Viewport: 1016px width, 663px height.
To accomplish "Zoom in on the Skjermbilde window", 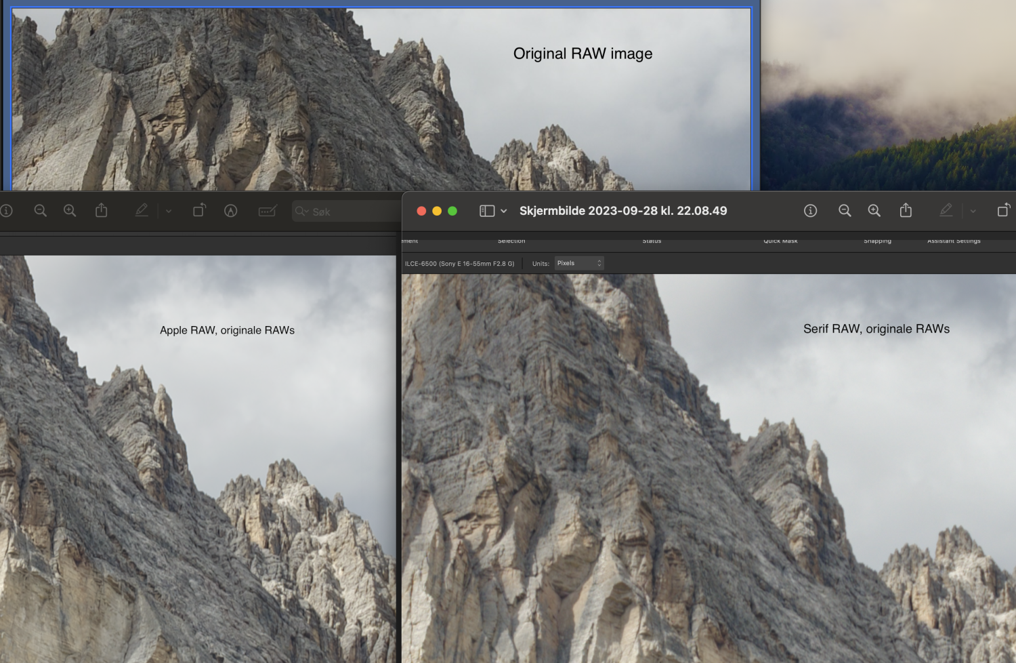I will (x=874, y=211).
